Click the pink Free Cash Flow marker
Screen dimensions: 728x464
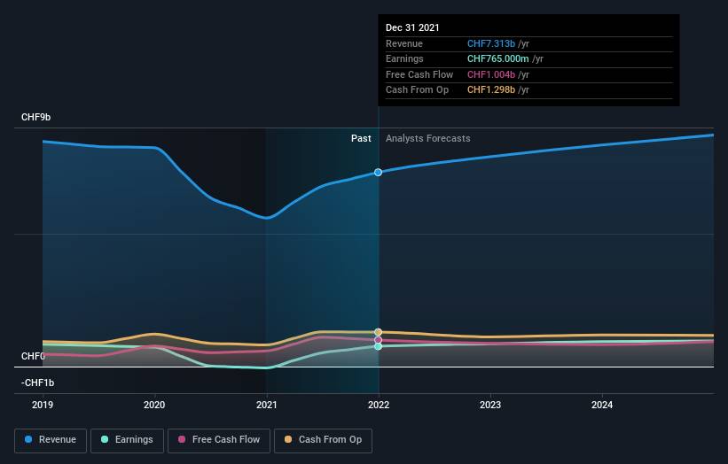point(379,340)
